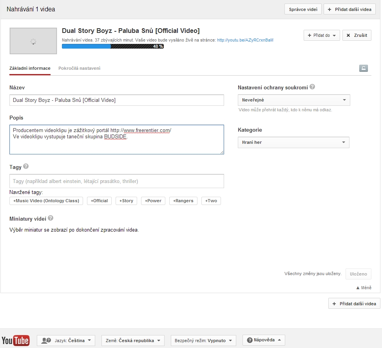
Task: Click the upload progress bar at 48 %
Action: 113,46
